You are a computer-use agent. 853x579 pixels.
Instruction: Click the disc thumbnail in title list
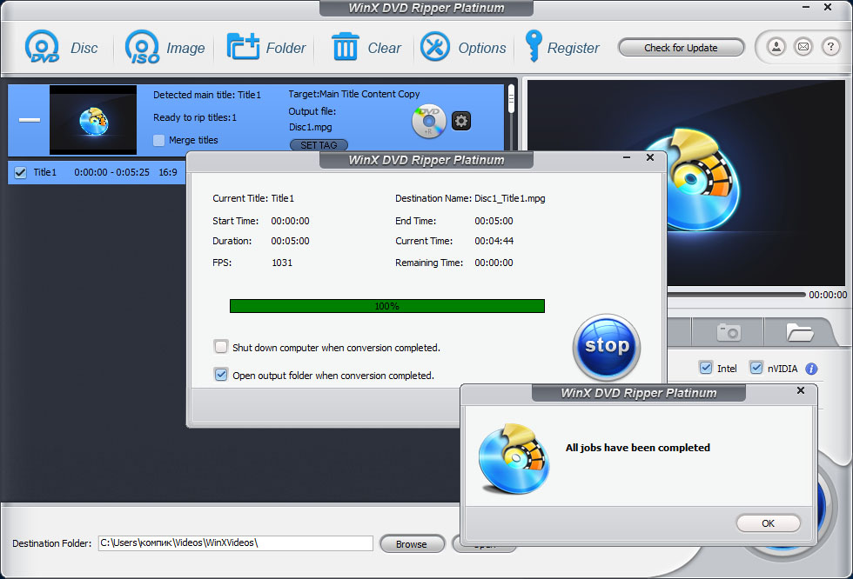[x=93, y=120]
